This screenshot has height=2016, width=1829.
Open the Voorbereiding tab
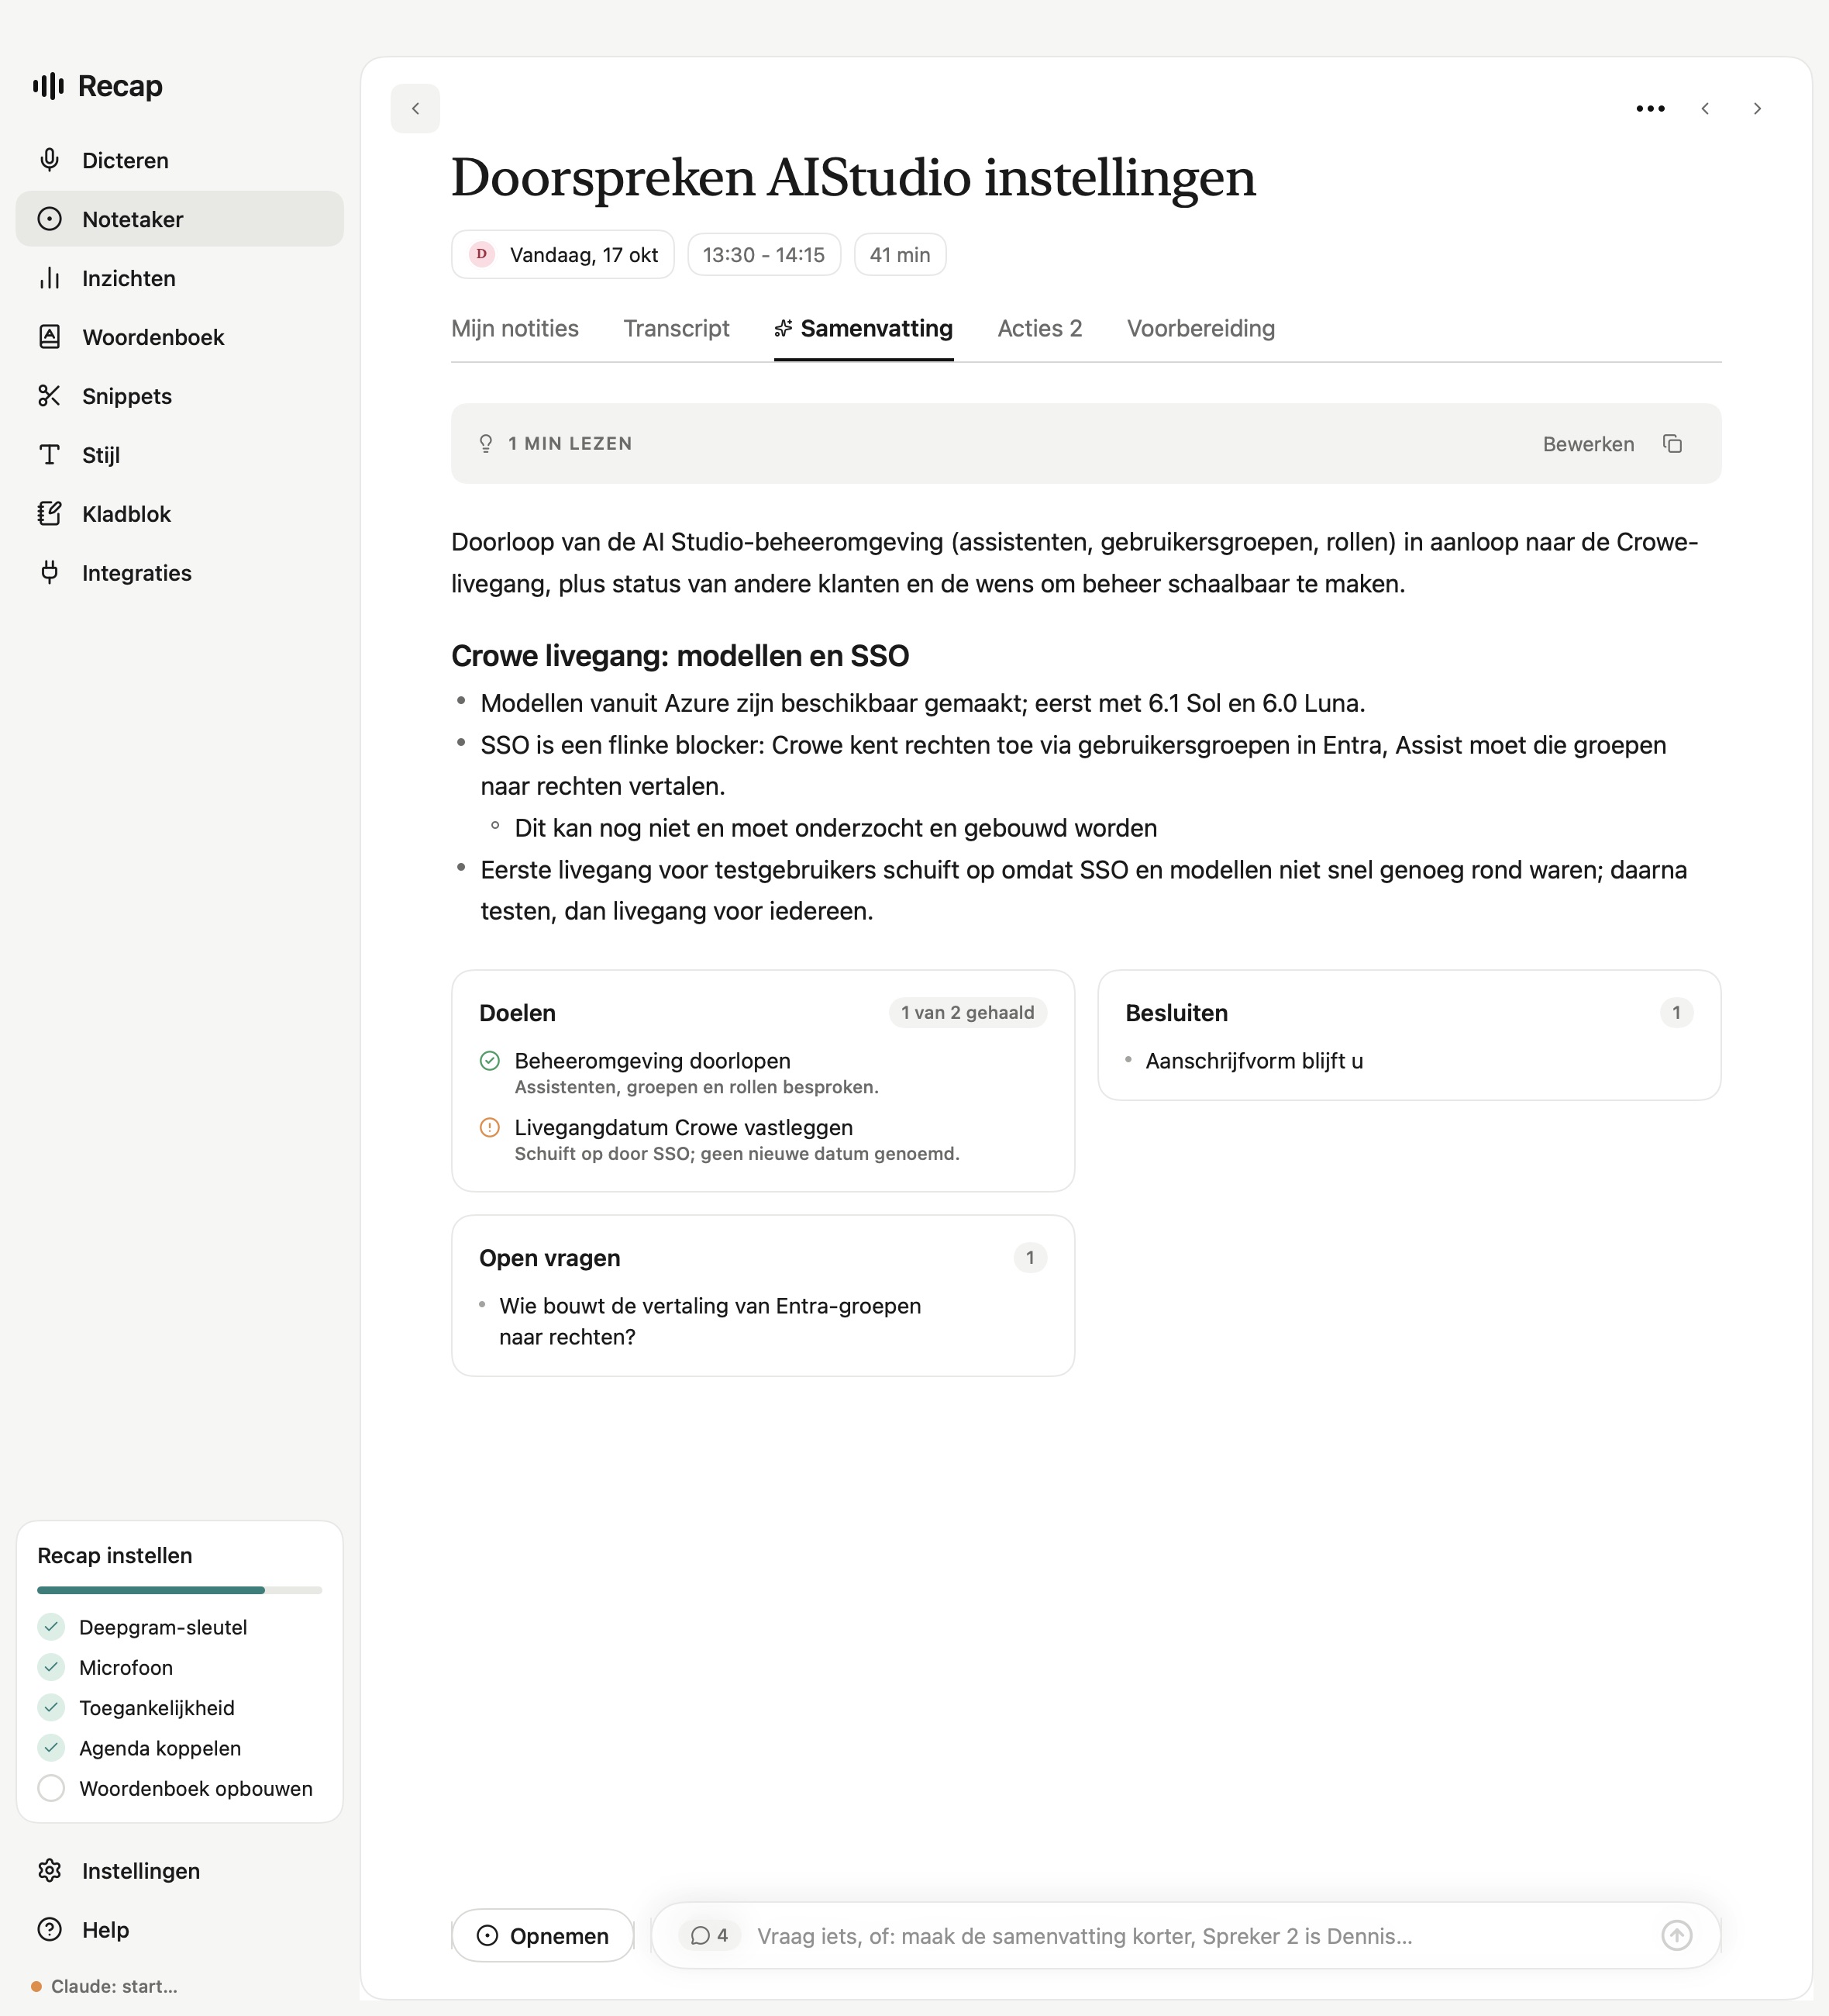pyautogui.click(x=1200, y=329)
